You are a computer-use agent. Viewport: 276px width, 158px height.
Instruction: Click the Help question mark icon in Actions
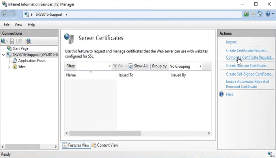[x=221, y=94]
